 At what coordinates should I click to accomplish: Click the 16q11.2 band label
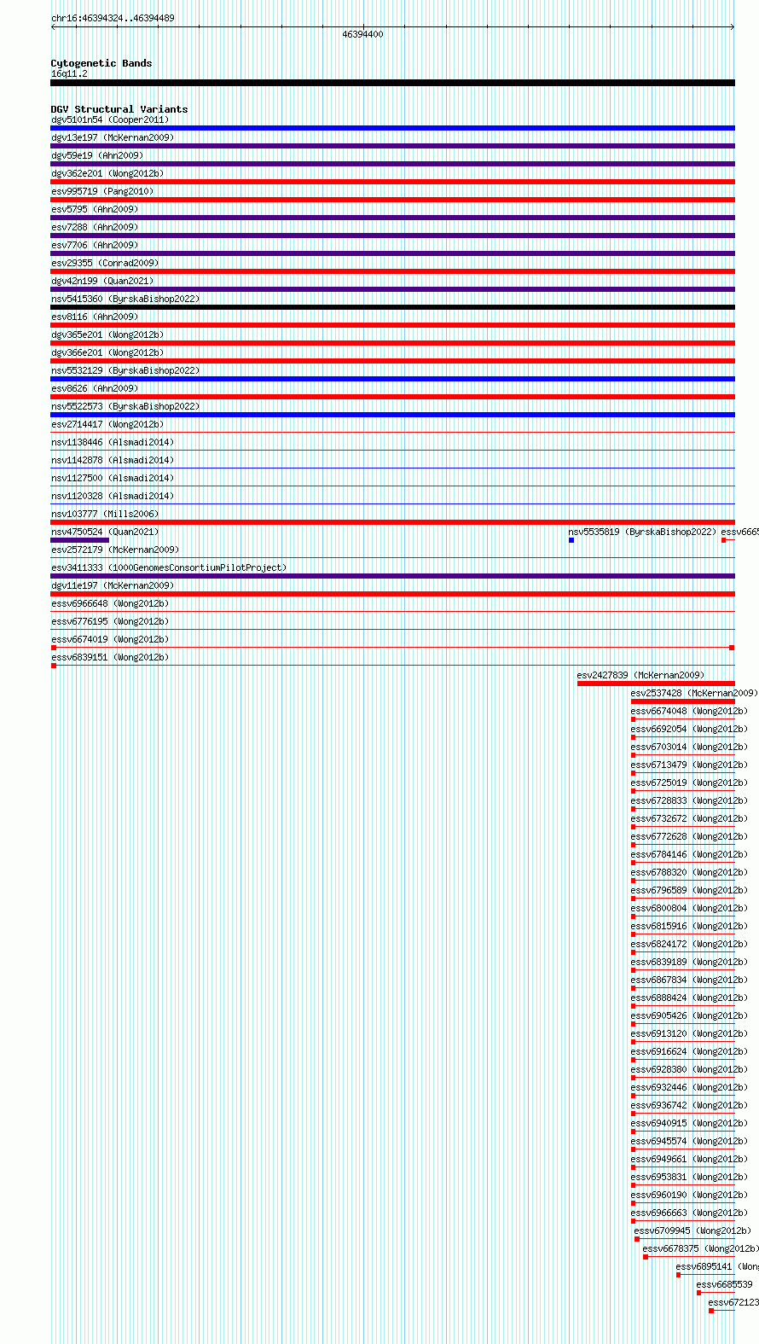[x=69, y=73]
